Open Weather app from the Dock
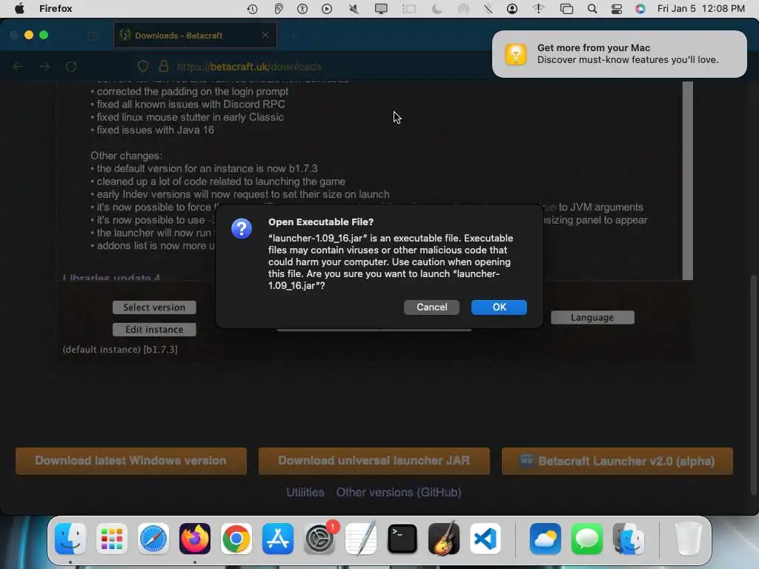759x569 pixels. click(546, 539)
